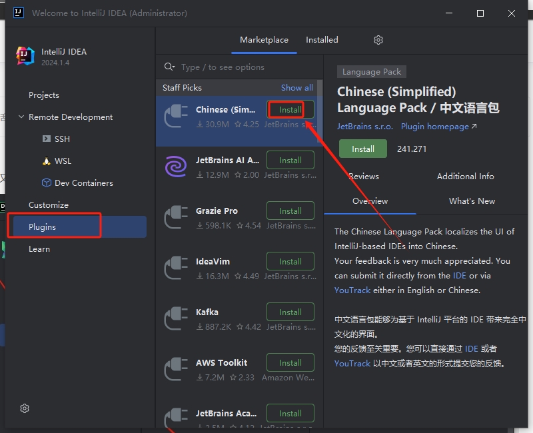Click the search magnifier icon
Image resolution: width=533 pixels, height=433 pixels.
tap(170, 67)
